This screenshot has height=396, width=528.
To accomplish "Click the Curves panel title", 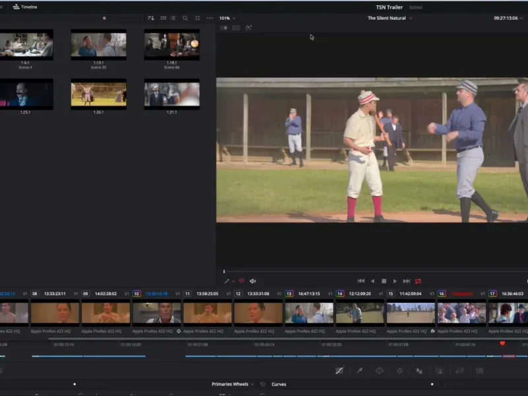I will 279,384.
